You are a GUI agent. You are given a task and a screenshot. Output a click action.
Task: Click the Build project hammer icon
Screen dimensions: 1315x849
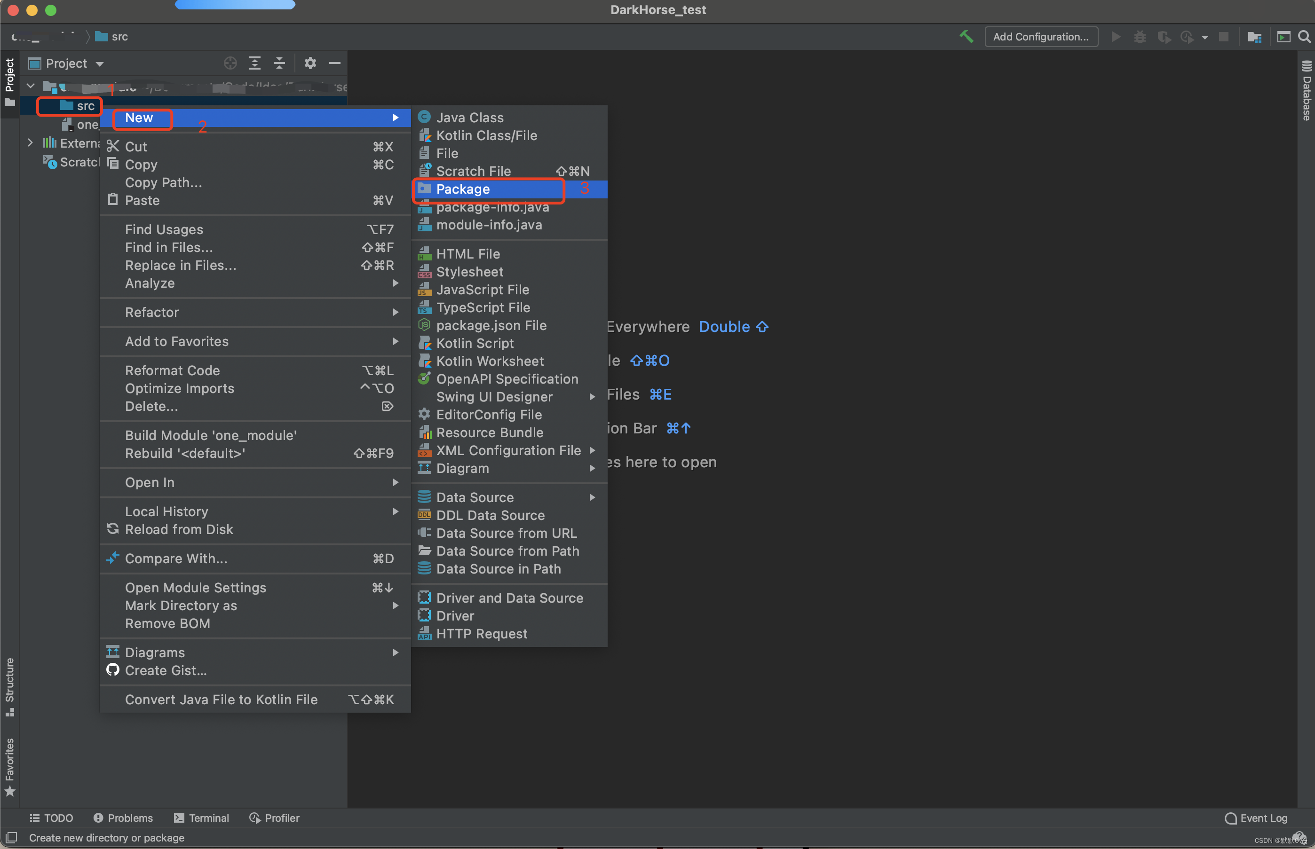coord(966,36)
